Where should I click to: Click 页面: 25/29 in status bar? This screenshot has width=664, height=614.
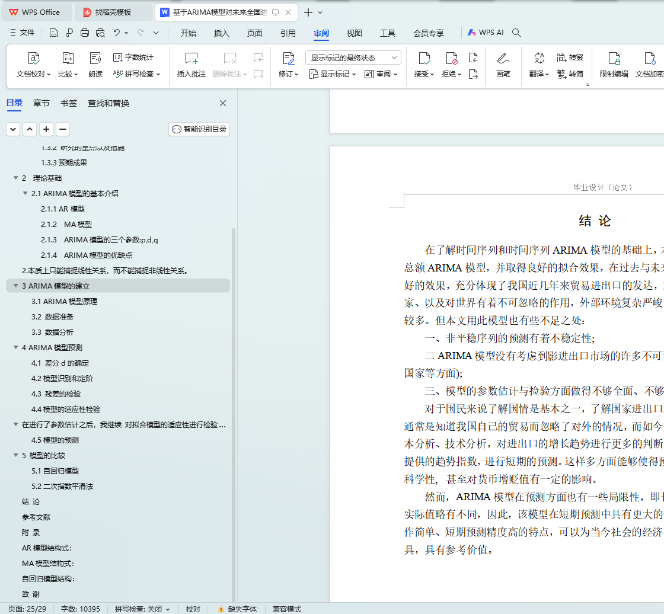click(x=27, y=609)
